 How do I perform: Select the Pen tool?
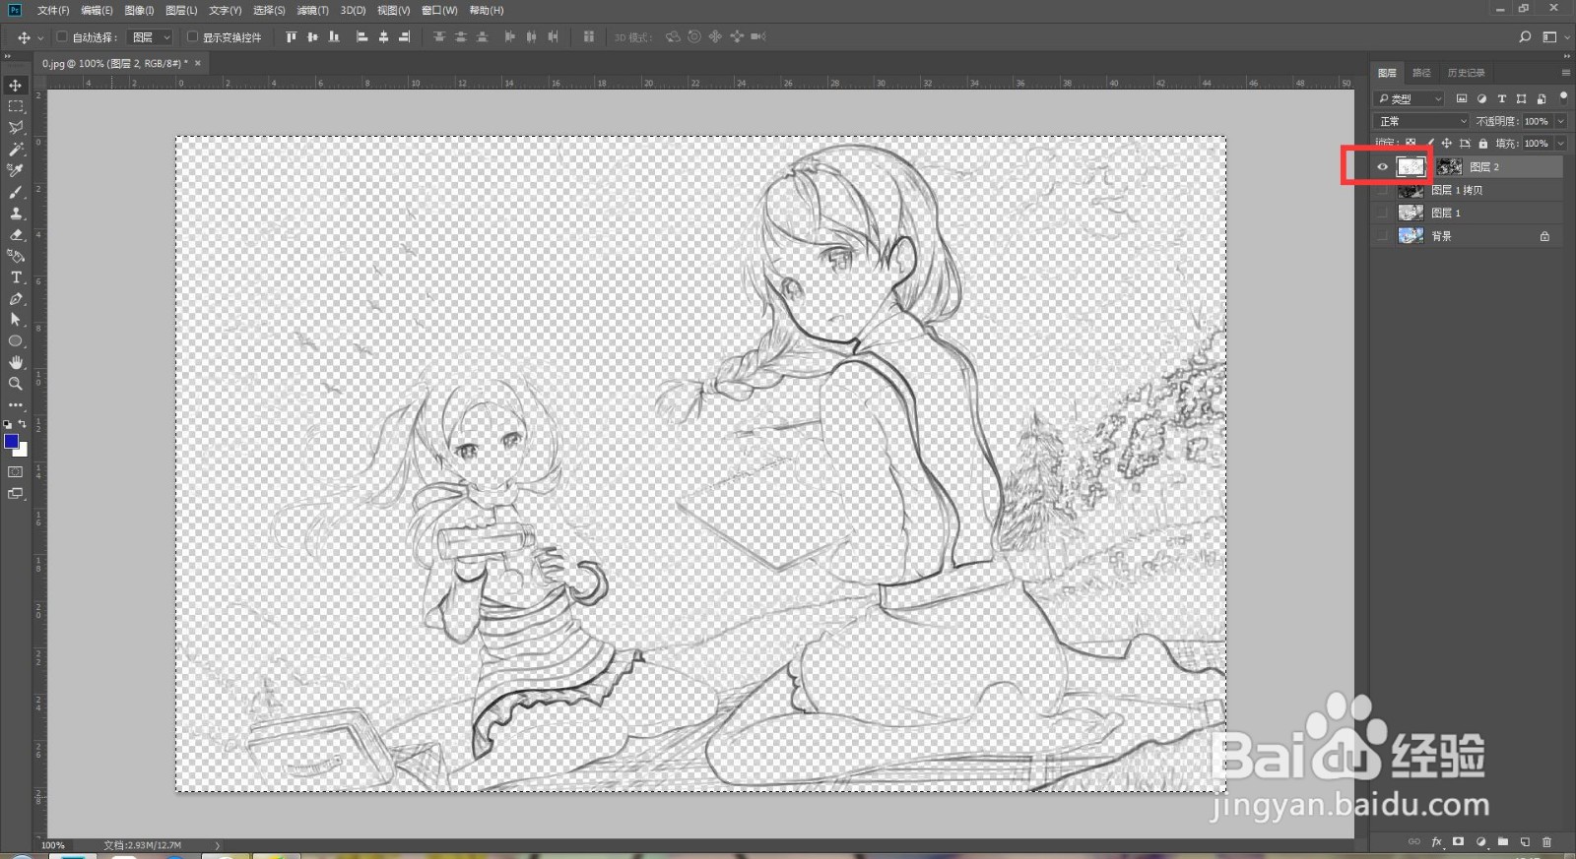[16, 298]
